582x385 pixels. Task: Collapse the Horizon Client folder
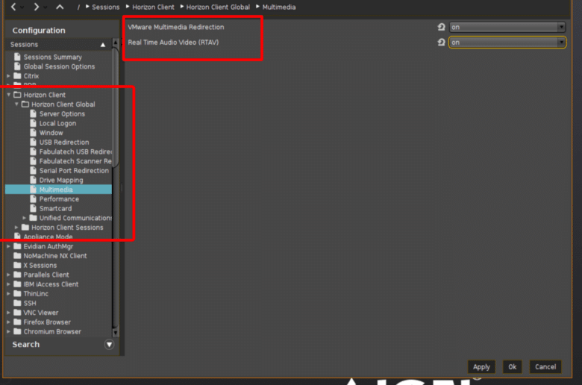[x=8, y=95]
